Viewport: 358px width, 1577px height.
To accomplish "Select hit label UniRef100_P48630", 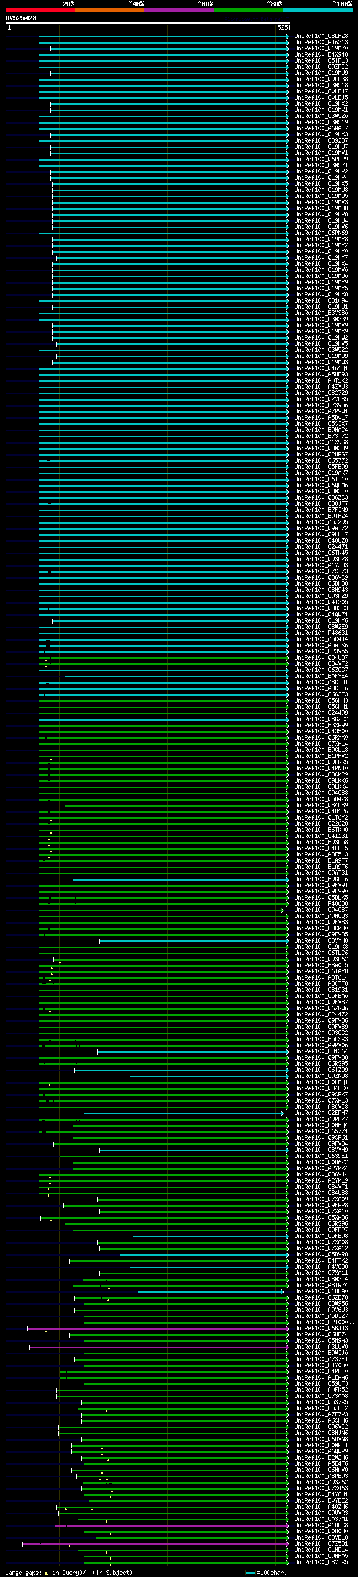I will [321, 903].
